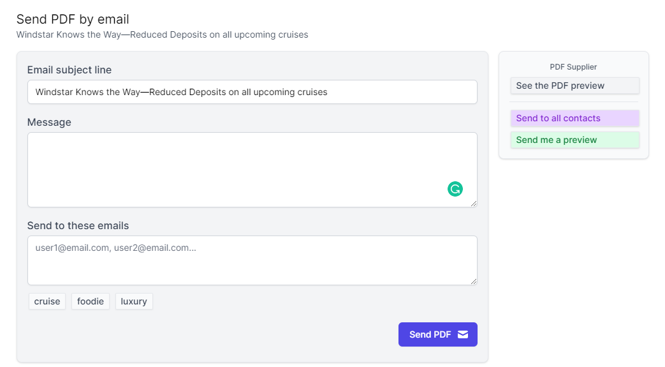Click the Send PDF by email heading
Image resolution: width=665 pixels, height=367 pixels.
pyautogui.click(x=73, y=19)
